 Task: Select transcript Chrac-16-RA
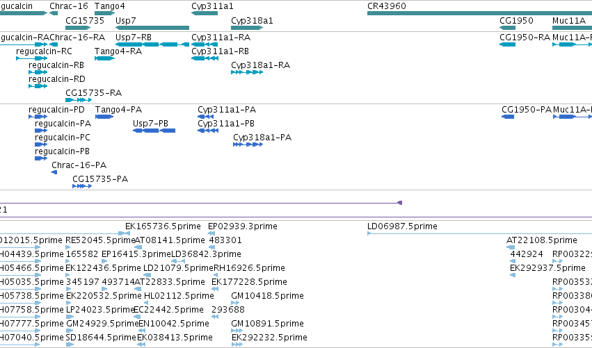(x=77, y=37)
